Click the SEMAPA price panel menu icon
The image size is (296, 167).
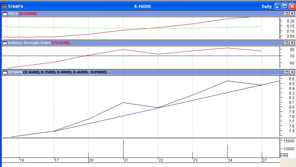5,72
